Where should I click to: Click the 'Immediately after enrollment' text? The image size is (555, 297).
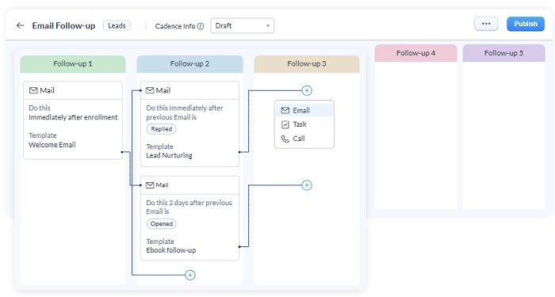[73, 117]
